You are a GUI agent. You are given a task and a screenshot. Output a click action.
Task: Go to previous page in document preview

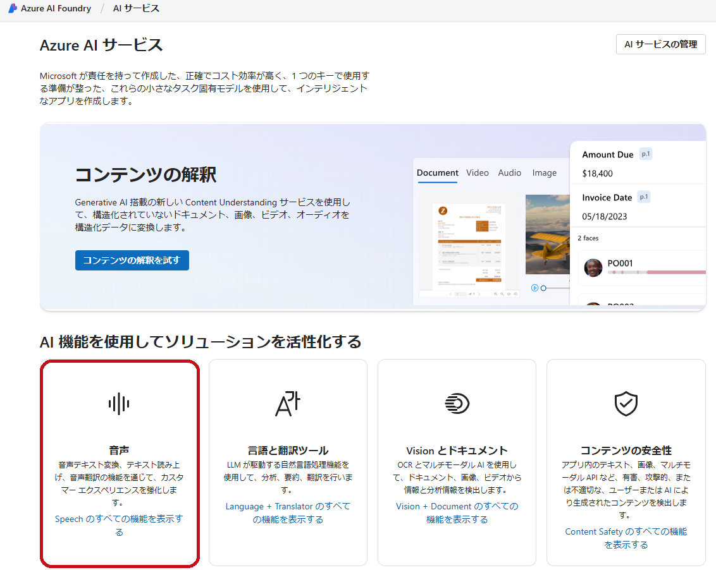[451, 294]
